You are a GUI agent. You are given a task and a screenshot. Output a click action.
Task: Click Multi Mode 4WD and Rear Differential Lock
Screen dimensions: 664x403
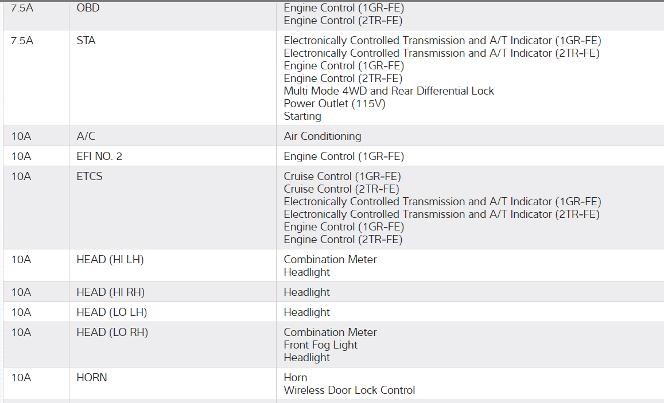coord(389,91)
